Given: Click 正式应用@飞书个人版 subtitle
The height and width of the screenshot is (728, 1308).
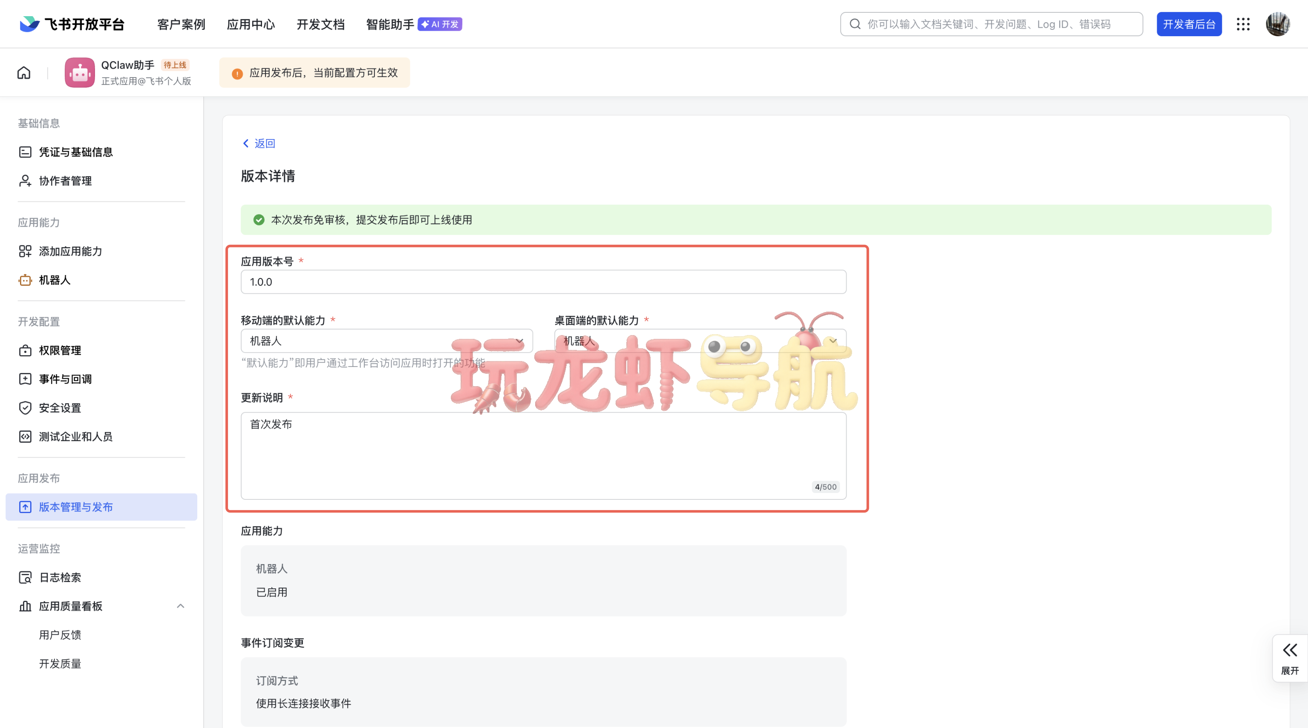Looking at the screenshot, I should tap(146, 81).
